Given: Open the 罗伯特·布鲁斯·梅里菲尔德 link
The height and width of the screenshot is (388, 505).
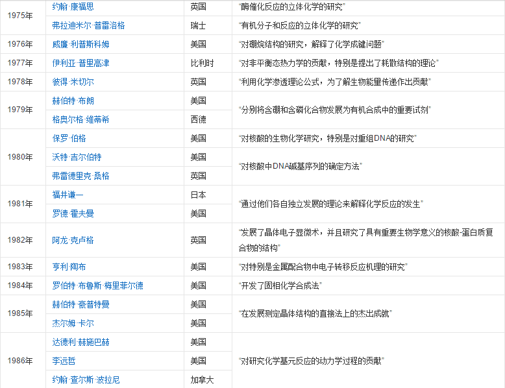Looking at the screenshot, I should 97,285.
